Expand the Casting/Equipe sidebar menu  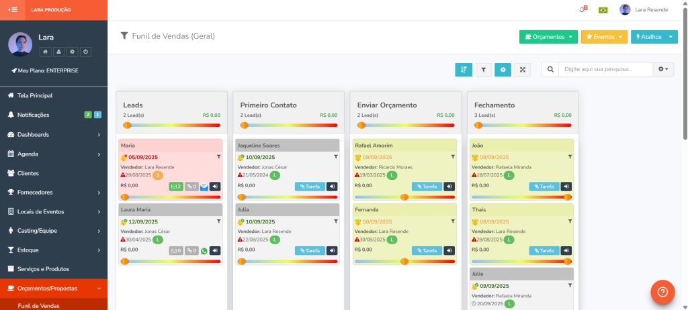pos(54,231)
